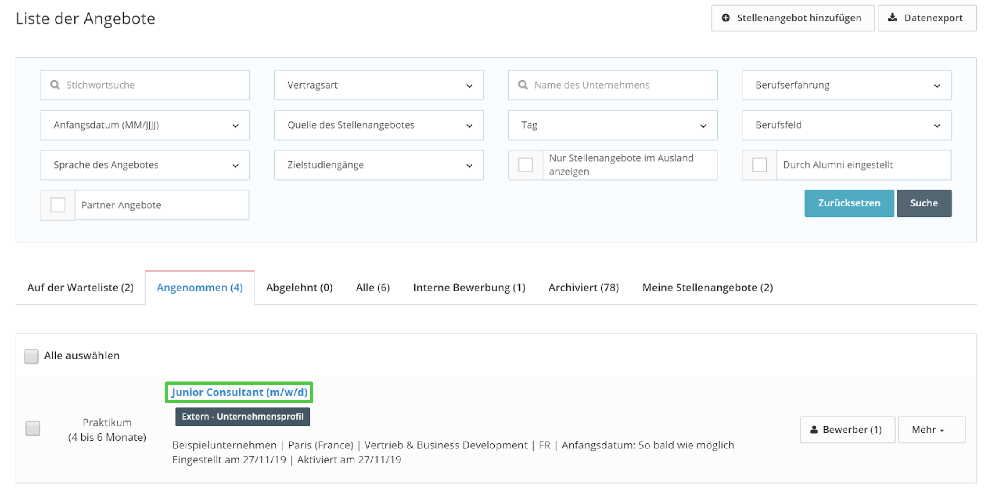Image resolution: width=987 pixels, height=494 pixels.
Task: Enable Nur Stellenangebote im Ausland anzeigen checkbox
Action: (525, 165)
